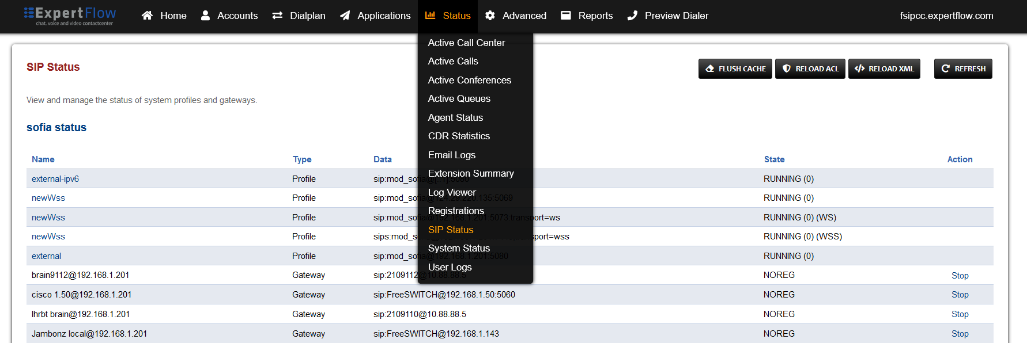The width and height of the screenshot is (1027, 343).
Task: Open Agent Status from Status menu
Action: pos(455,117)
